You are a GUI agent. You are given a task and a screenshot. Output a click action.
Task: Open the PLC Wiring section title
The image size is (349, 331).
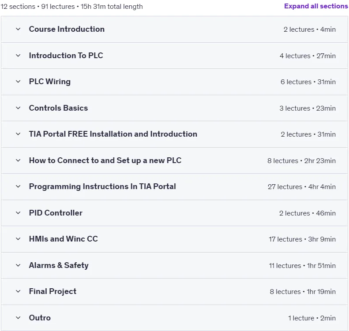tap(50, 82)
